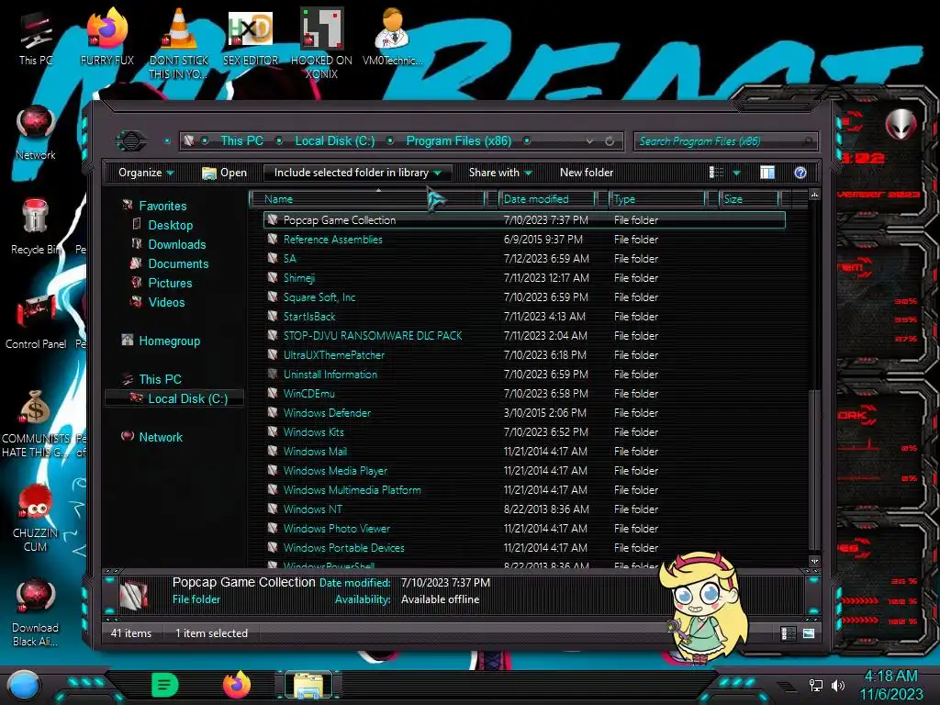Click the Start orb on the taskbar

[24, 685]
